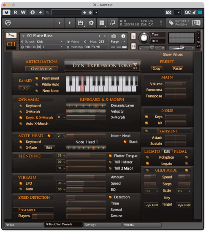Copy the preset

coord(156,69)
